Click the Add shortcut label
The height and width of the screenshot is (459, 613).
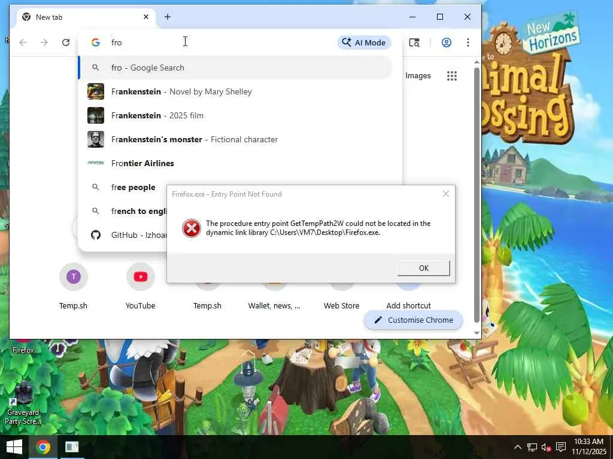[x=408, y=305]
